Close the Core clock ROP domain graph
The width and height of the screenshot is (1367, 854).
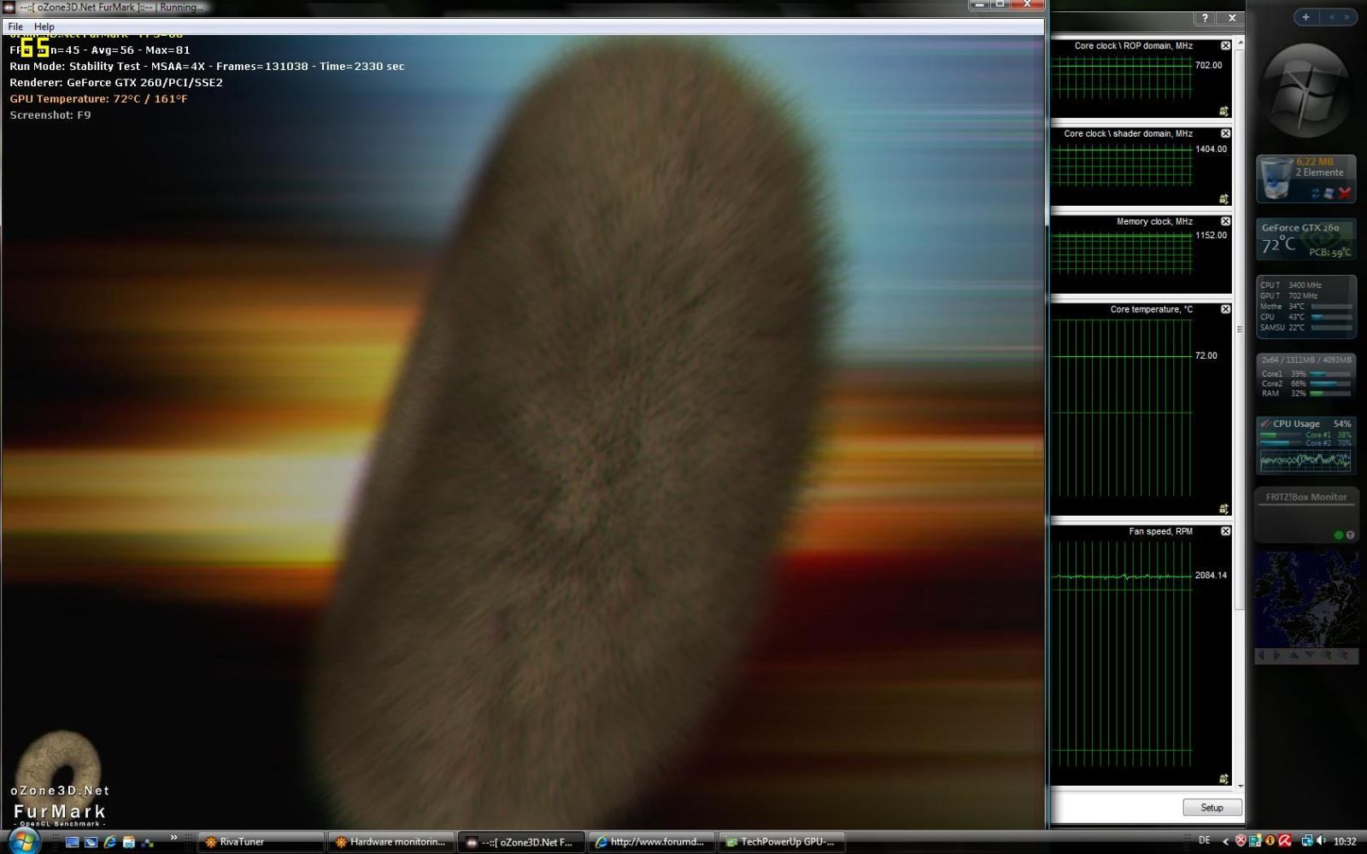click(1225, 46)
